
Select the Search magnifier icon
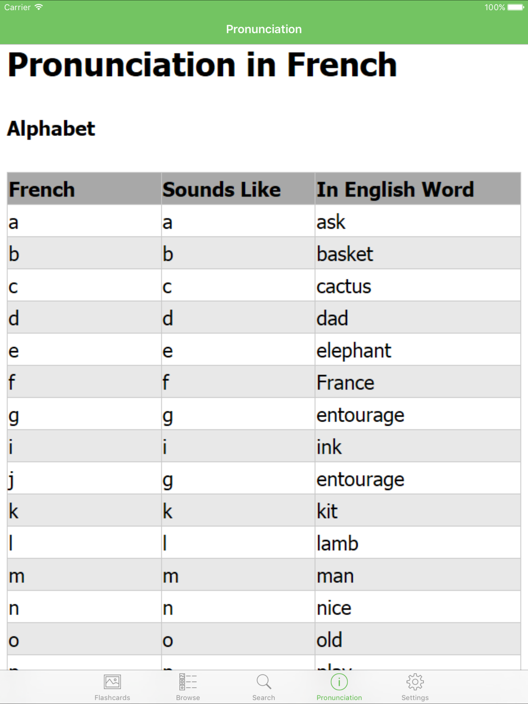[264, 682]
